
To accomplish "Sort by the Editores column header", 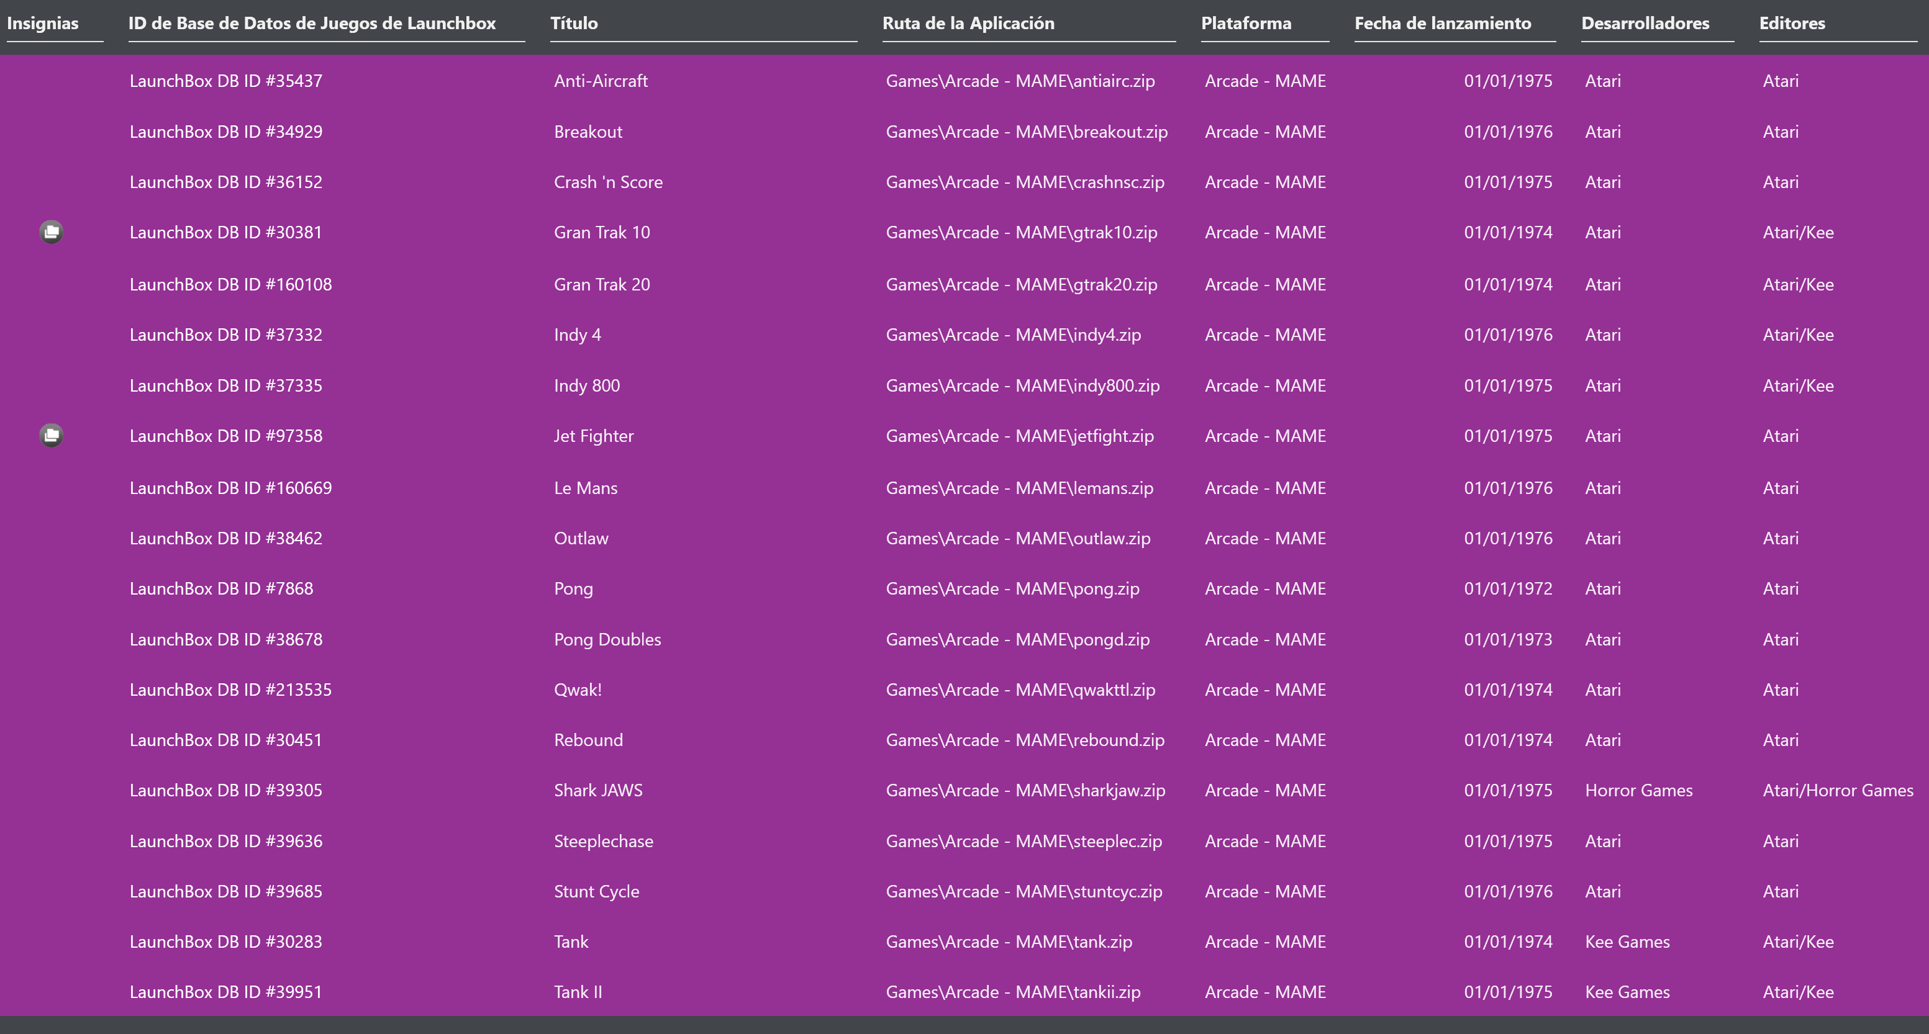I will point(1792,23).
